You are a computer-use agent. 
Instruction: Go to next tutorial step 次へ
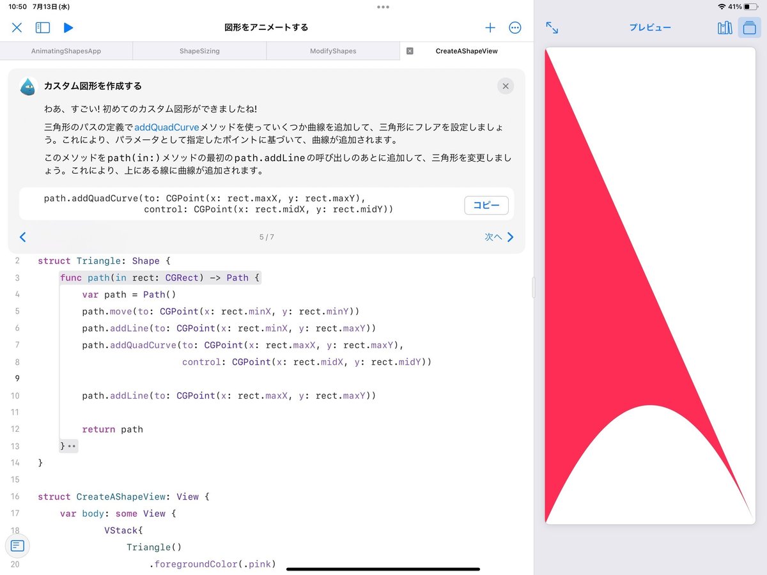[499, 237]
